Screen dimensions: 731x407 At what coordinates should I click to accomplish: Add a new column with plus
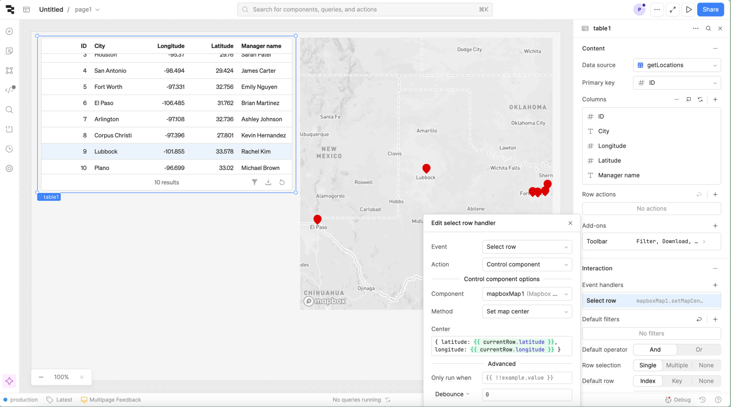point(715,100)
